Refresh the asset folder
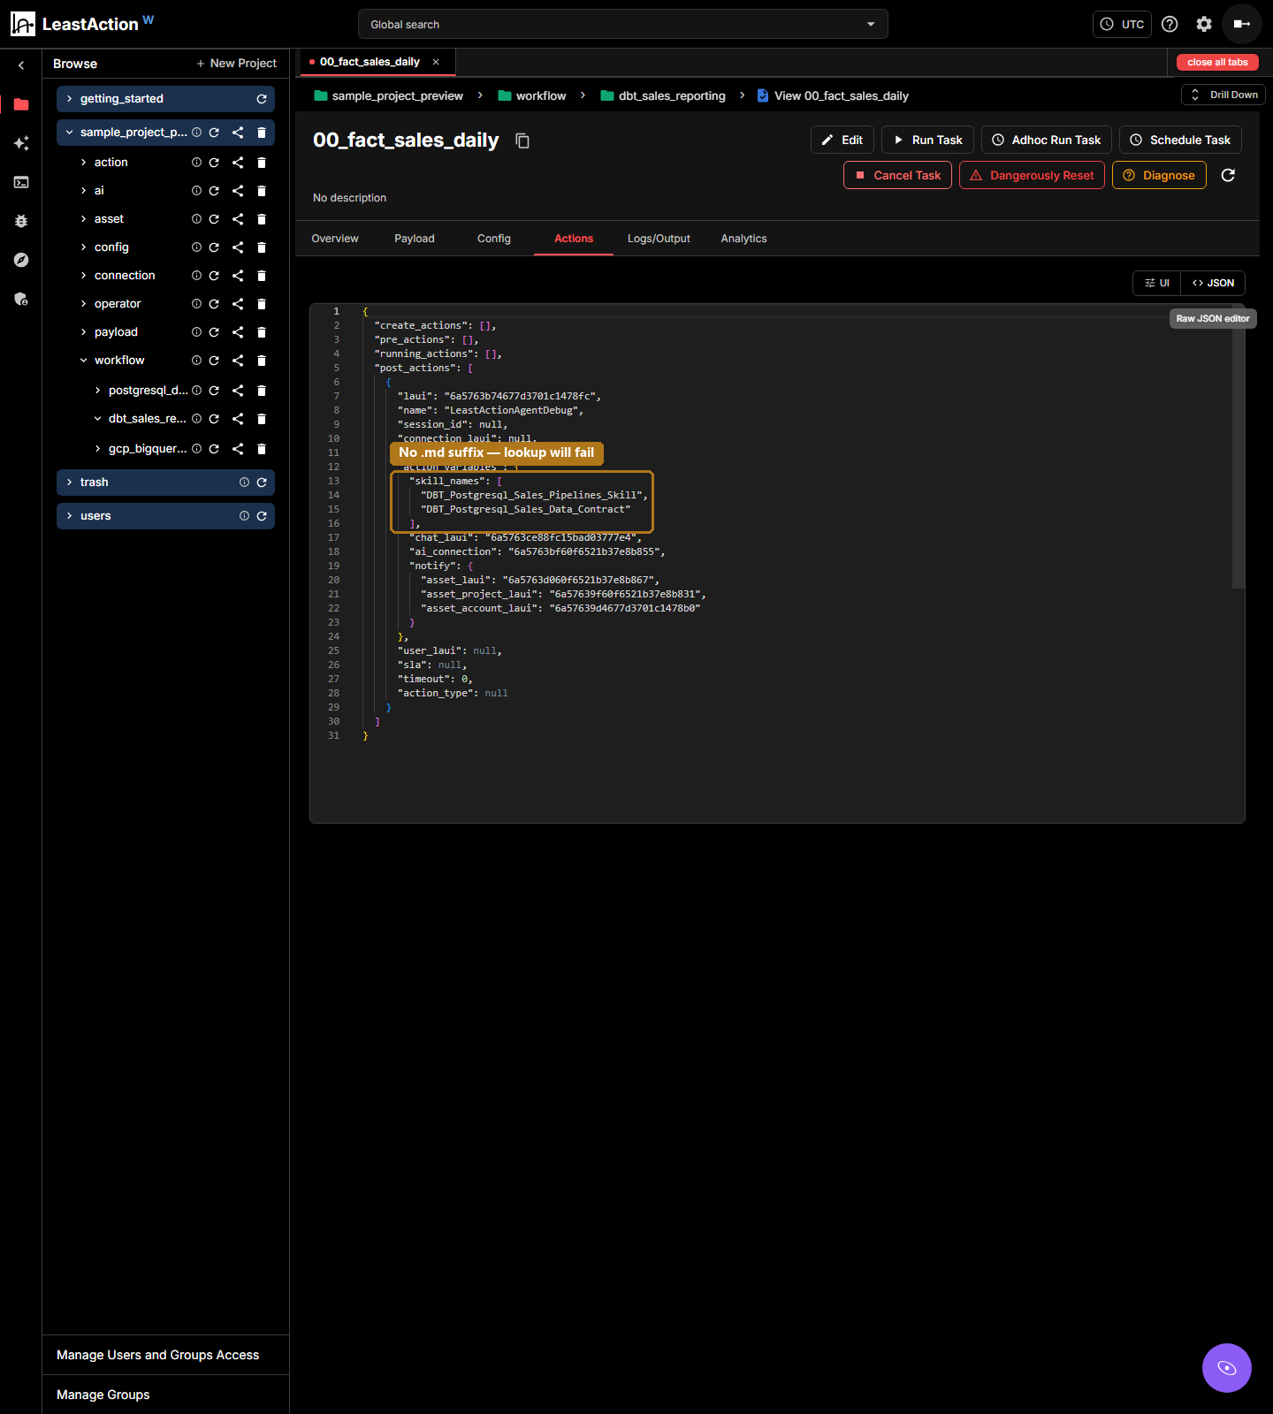 (214, 219)
